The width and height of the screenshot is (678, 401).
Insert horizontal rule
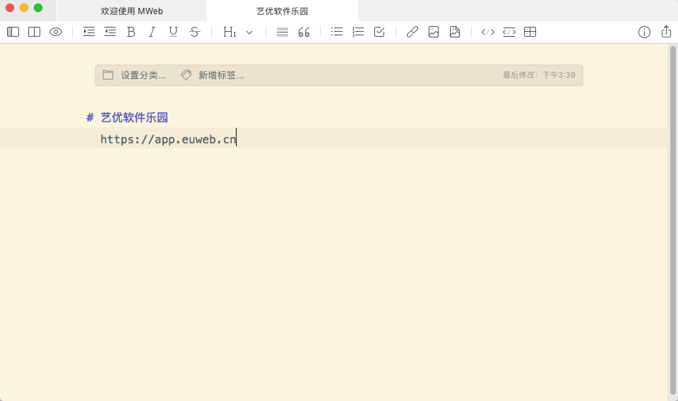(x=282, y=32)
